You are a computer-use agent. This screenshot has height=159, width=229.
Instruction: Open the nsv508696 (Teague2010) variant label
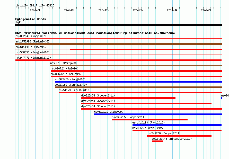pyautogui.click(x=32, y=52)
